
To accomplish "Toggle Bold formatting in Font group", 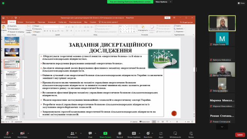I will [45, 31].
